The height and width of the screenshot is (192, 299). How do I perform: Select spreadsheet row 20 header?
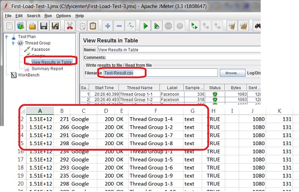pyautogui.click(x=20, y=184)
